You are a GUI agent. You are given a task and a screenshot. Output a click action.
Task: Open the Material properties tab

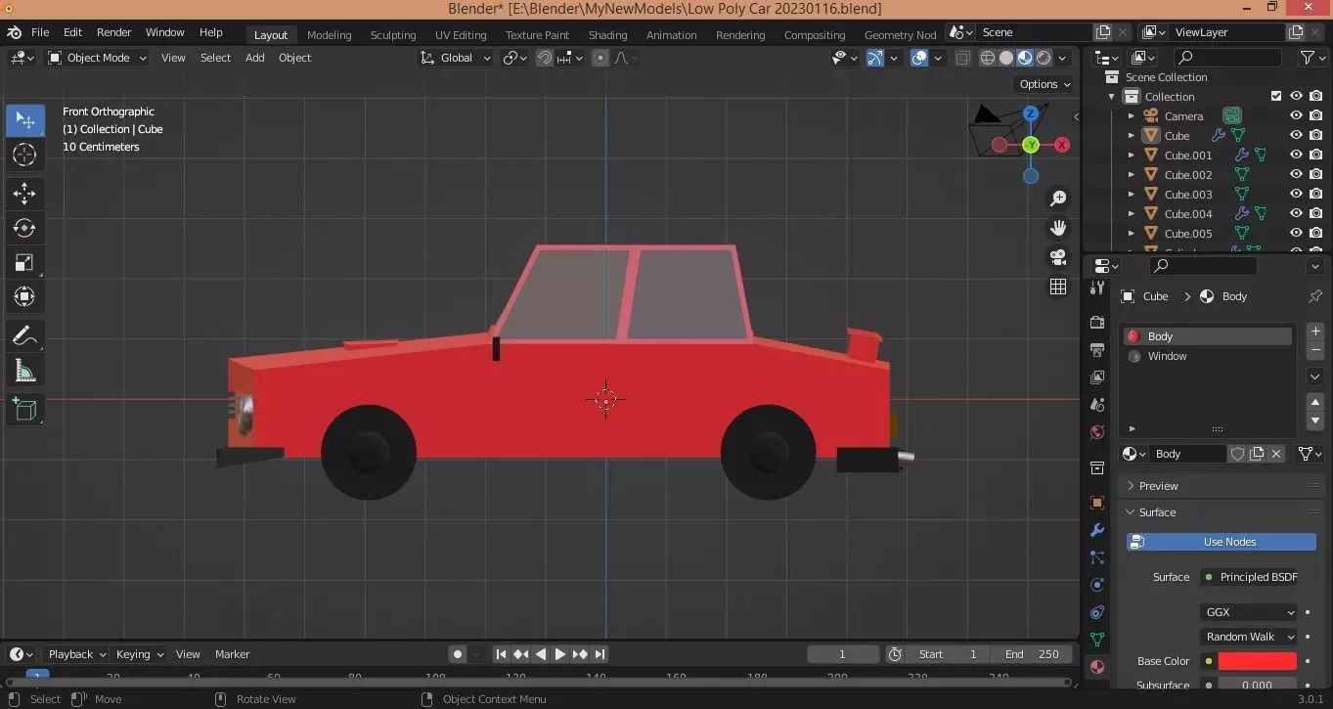[1097, 667]
